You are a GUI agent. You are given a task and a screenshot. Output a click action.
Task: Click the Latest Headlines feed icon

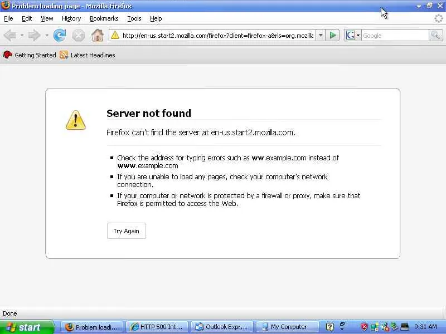point(64,55)
